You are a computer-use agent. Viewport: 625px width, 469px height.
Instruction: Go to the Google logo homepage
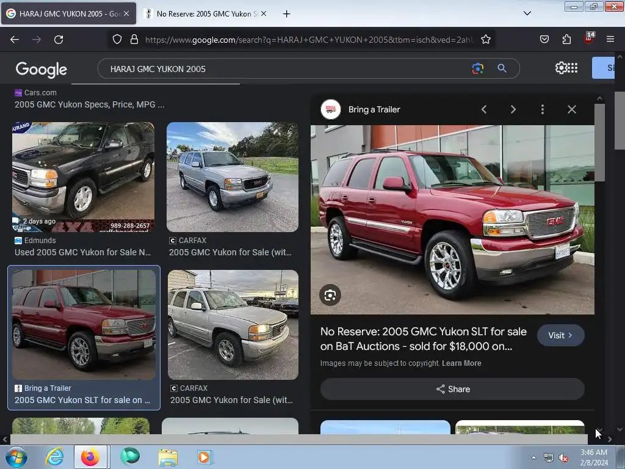coord(42,70)
